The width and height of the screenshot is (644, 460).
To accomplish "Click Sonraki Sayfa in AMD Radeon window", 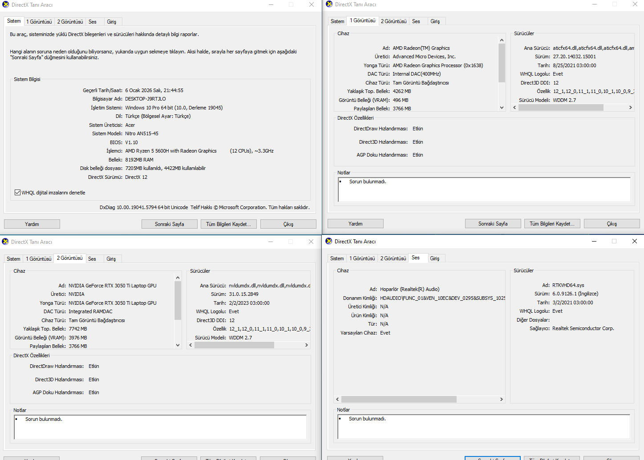I will coord(493,224).
